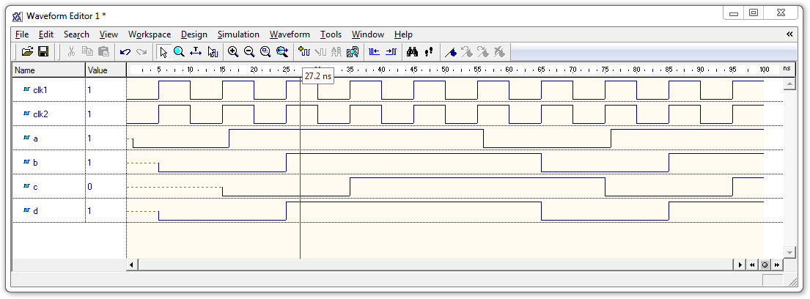Add signals with the plus-waveform icon
Screen dimensions: 810x299
point(303,51)
